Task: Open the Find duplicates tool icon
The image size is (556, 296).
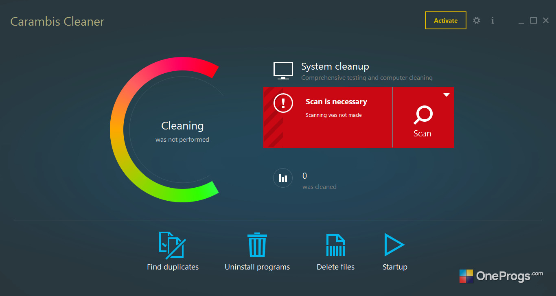Action: (x=173, y=245)
